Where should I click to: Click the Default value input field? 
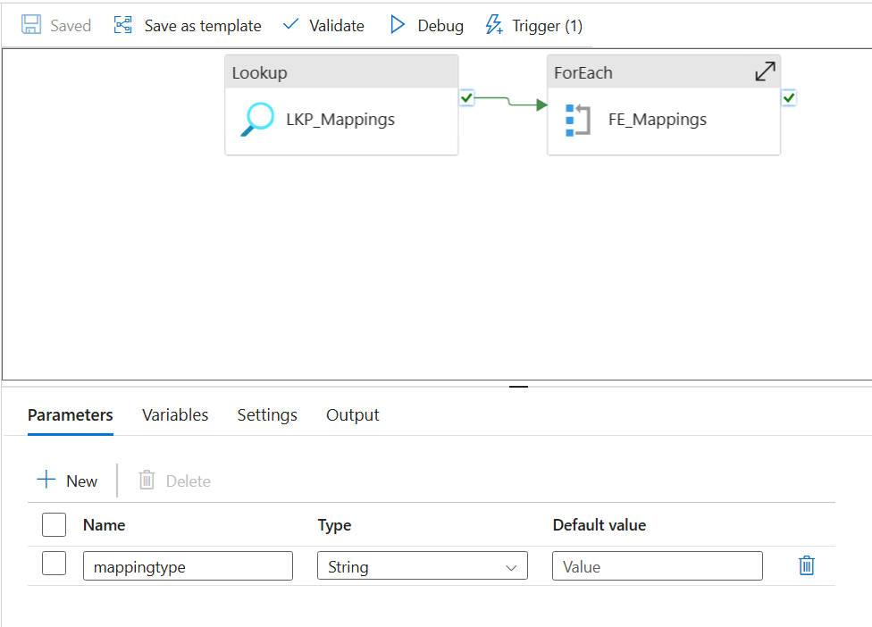click(657, 565)
